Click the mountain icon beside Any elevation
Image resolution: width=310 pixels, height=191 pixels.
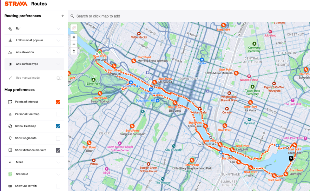point(10,52)
